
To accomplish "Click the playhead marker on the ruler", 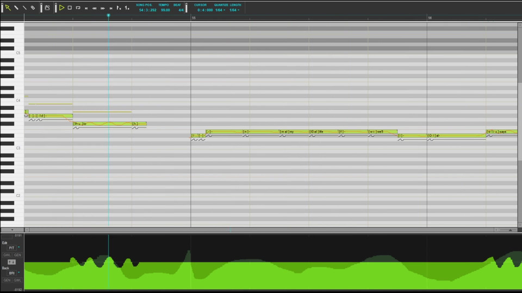I will (108, 15).
